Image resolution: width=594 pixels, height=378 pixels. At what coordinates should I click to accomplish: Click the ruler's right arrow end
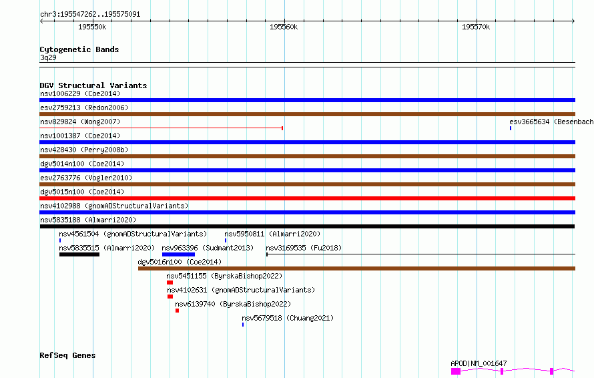point(573,21)
